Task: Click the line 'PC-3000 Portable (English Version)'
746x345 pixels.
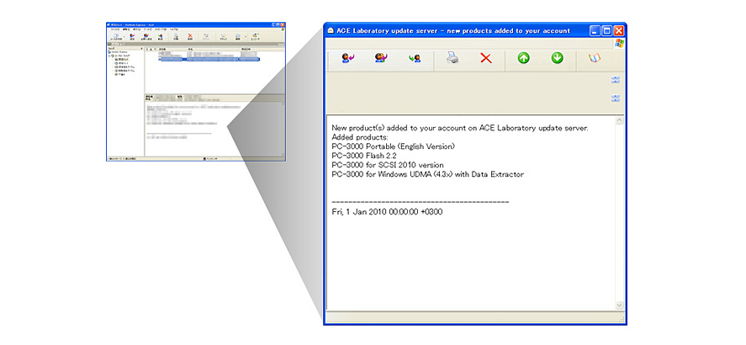Action: [394, 146]
